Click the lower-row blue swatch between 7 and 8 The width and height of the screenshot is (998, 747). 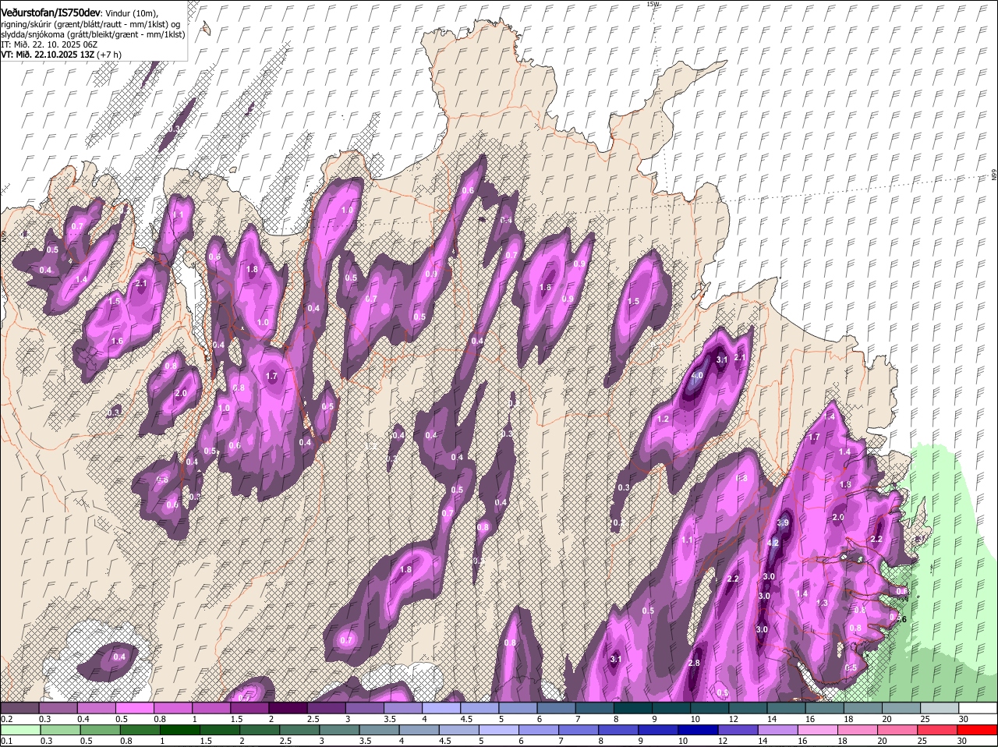point(580,731)
